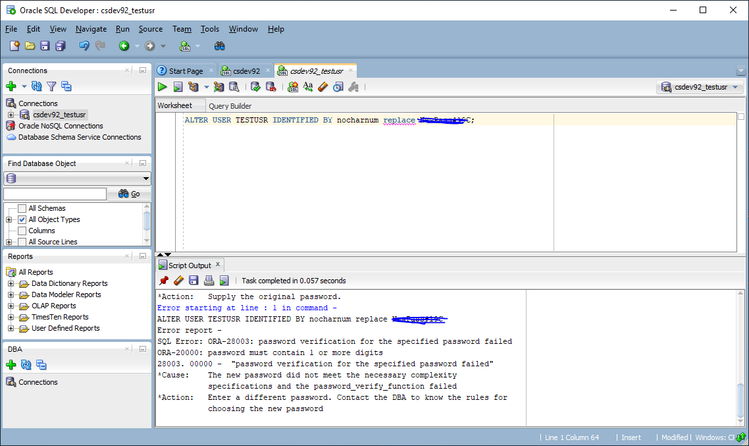Click the Run Script icon in worksheet toolbar

178,87
